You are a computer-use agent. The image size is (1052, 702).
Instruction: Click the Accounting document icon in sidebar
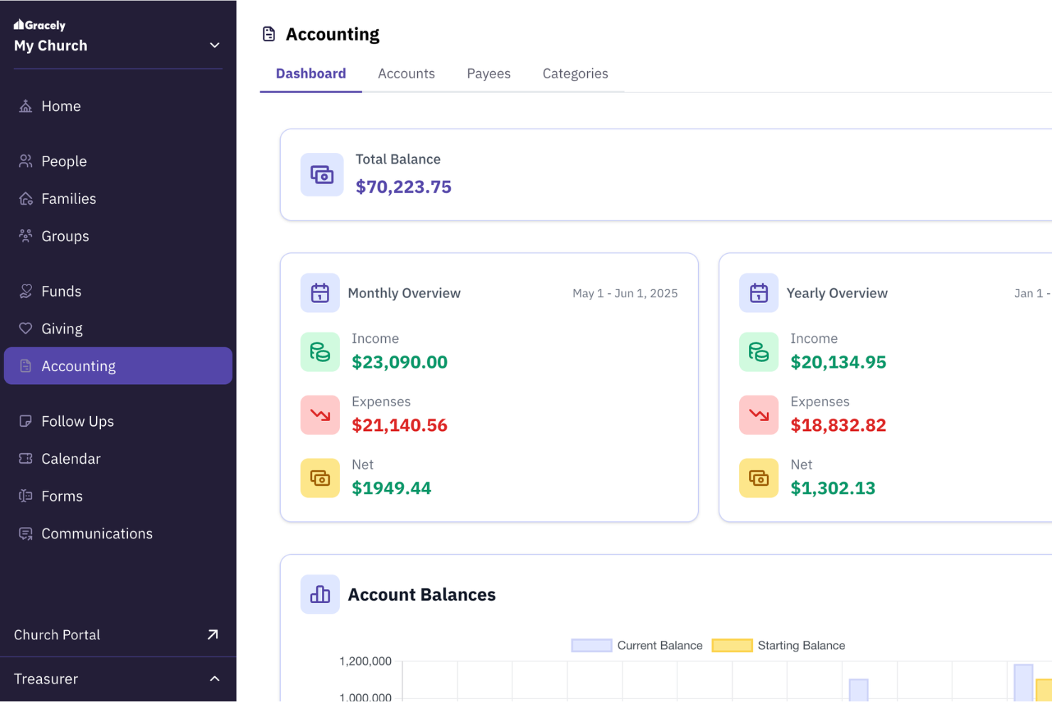coord(26,366)
